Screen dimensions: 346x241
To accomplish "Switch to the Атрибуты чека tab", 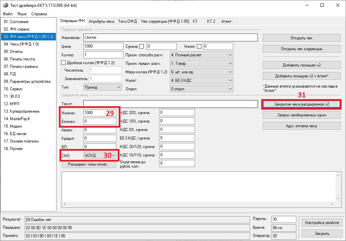I will point(101,21).
